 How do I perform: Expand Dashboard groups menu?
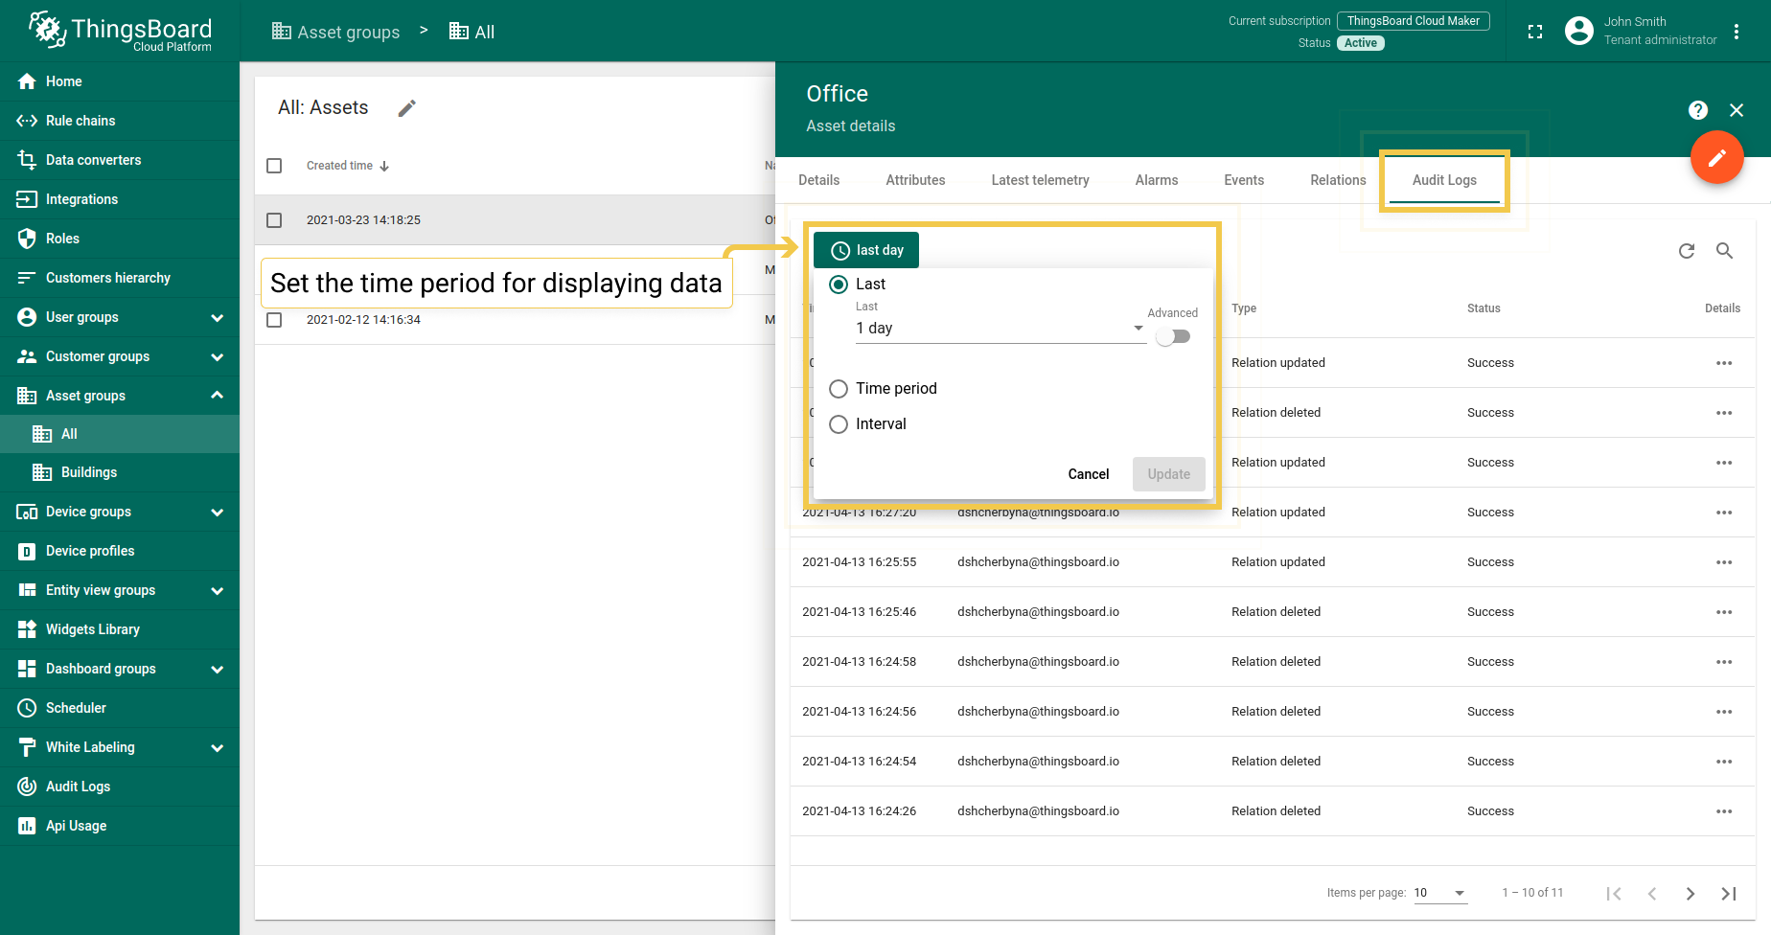coord(218,670)
